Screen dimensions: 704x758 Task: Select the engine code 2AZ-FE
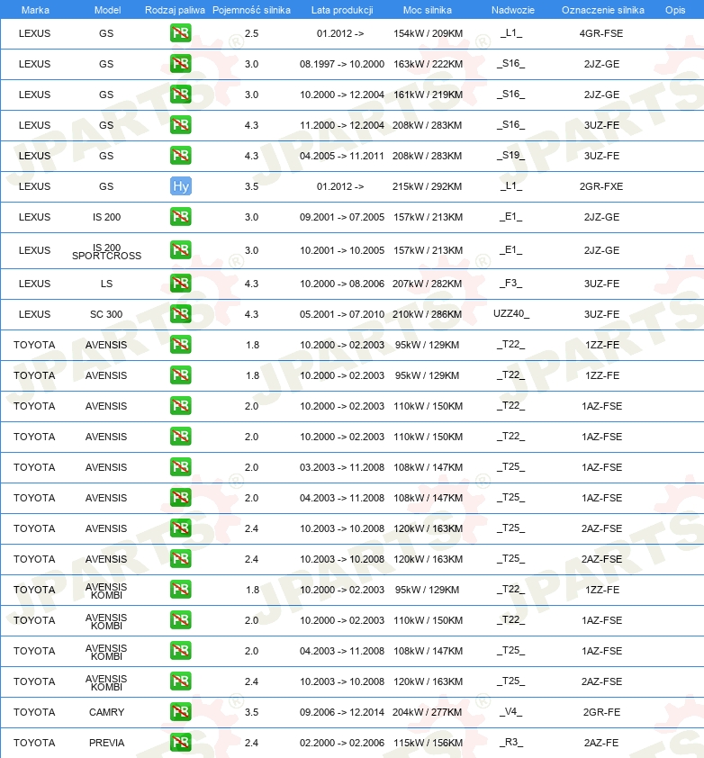click(601, 743)
